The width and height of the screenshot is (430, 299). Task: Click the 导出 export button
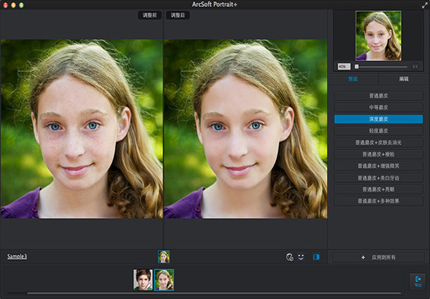418,282
